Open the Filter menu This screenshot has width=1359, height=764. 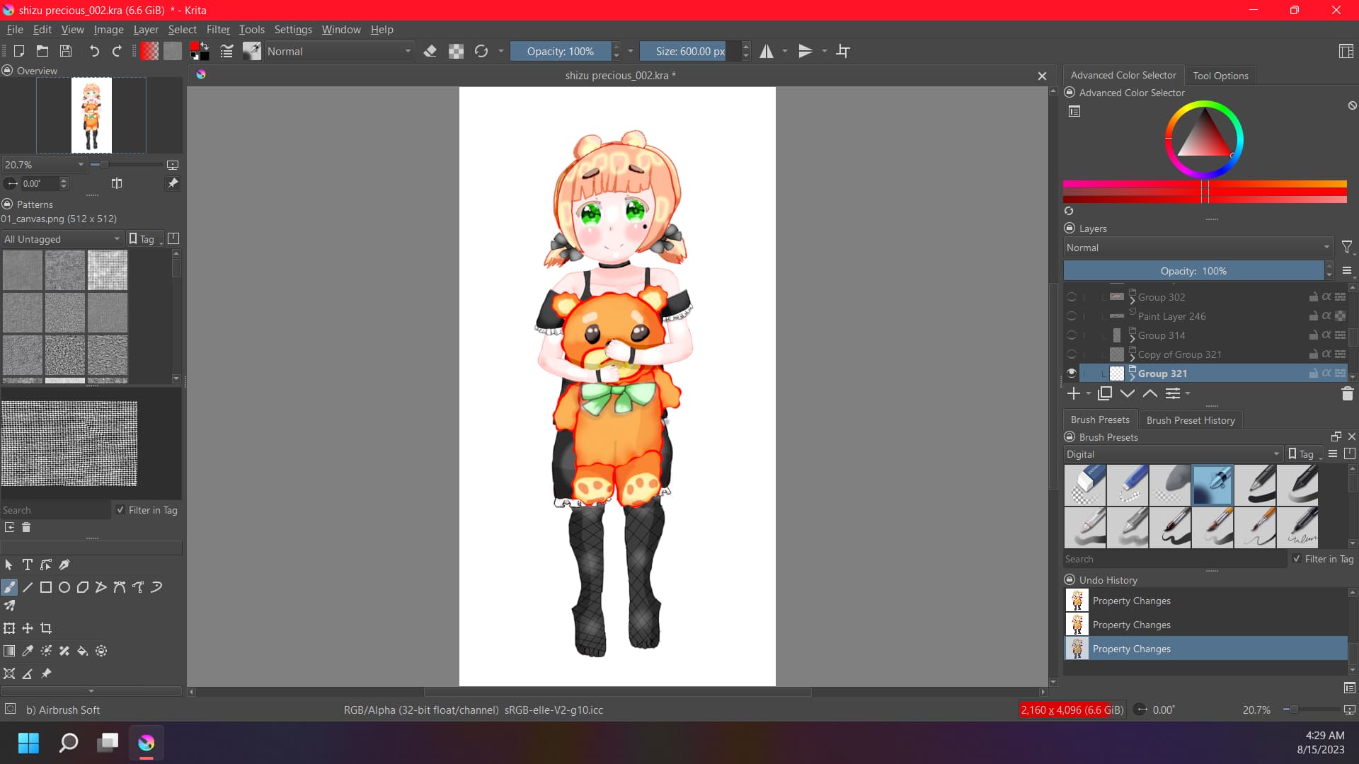(x=218, y=30)
